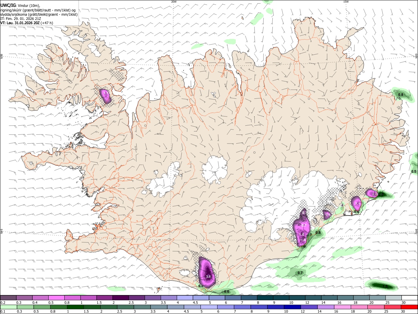This screenshot has height=314, width=418.
Task: Click the dark teal legend swatch at 8
Action: click(x=265, y=298)
